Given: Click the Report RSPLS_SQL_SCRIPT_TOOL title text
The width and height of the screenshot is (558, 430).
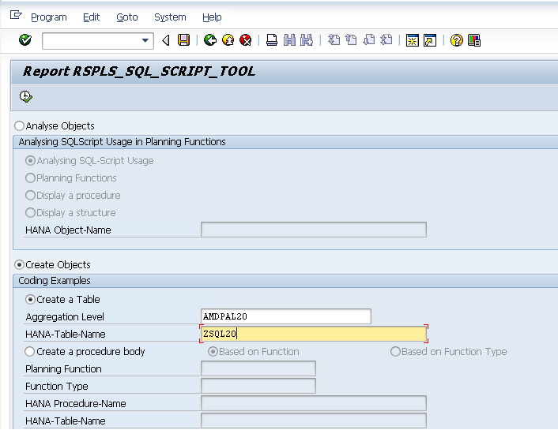Looking at the screenshot, I should coord(139,72).
